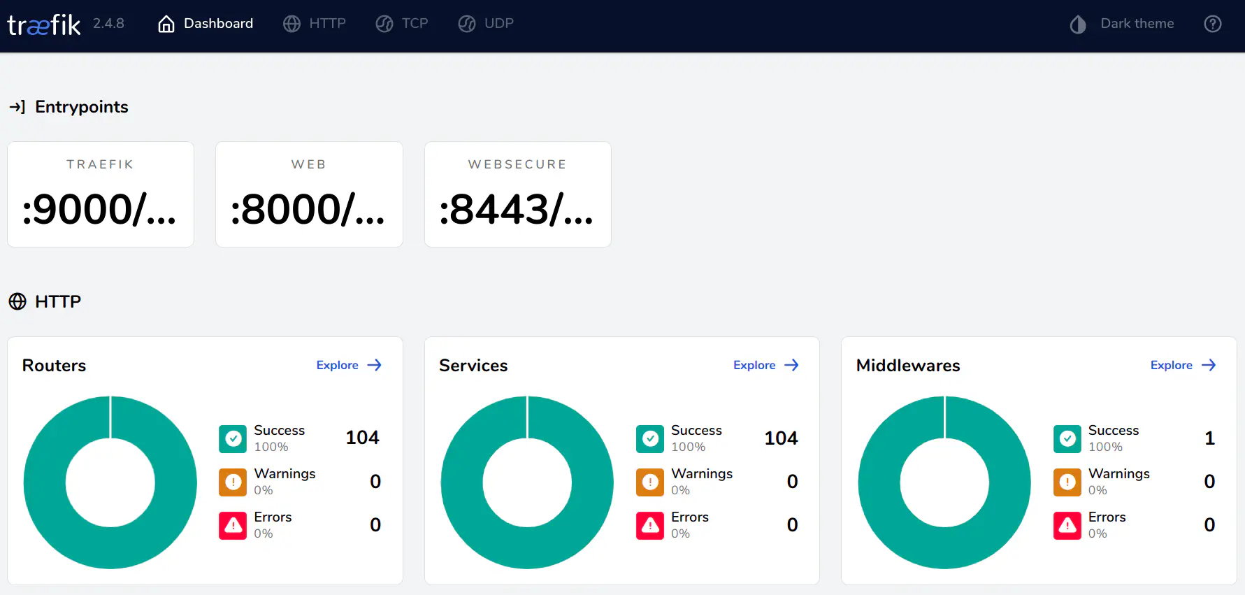
Task: Click Services Warnings exclamation icon
Action: coord(650,482)
